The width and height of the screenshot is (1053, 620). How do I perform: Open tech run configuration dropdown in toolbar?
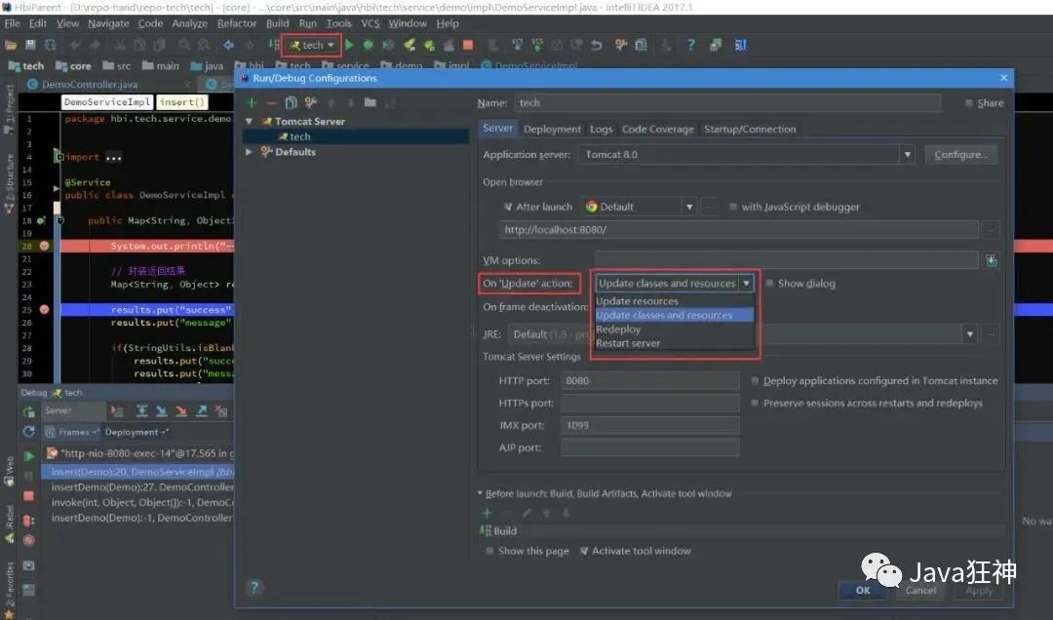point(312,45)
